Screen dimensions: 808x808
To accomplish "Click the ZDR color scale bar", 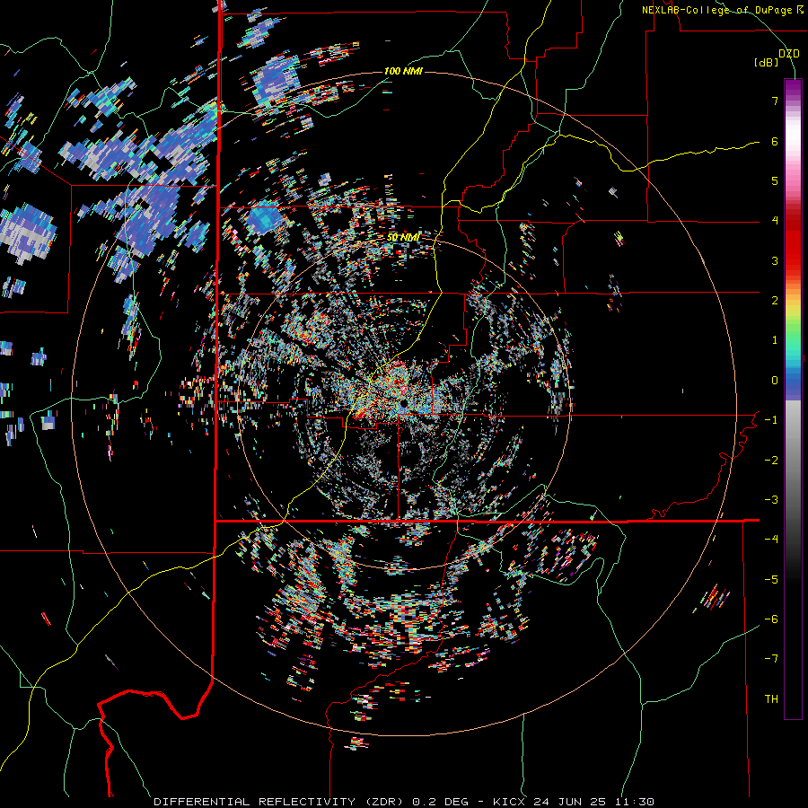I will click(793, 399).
